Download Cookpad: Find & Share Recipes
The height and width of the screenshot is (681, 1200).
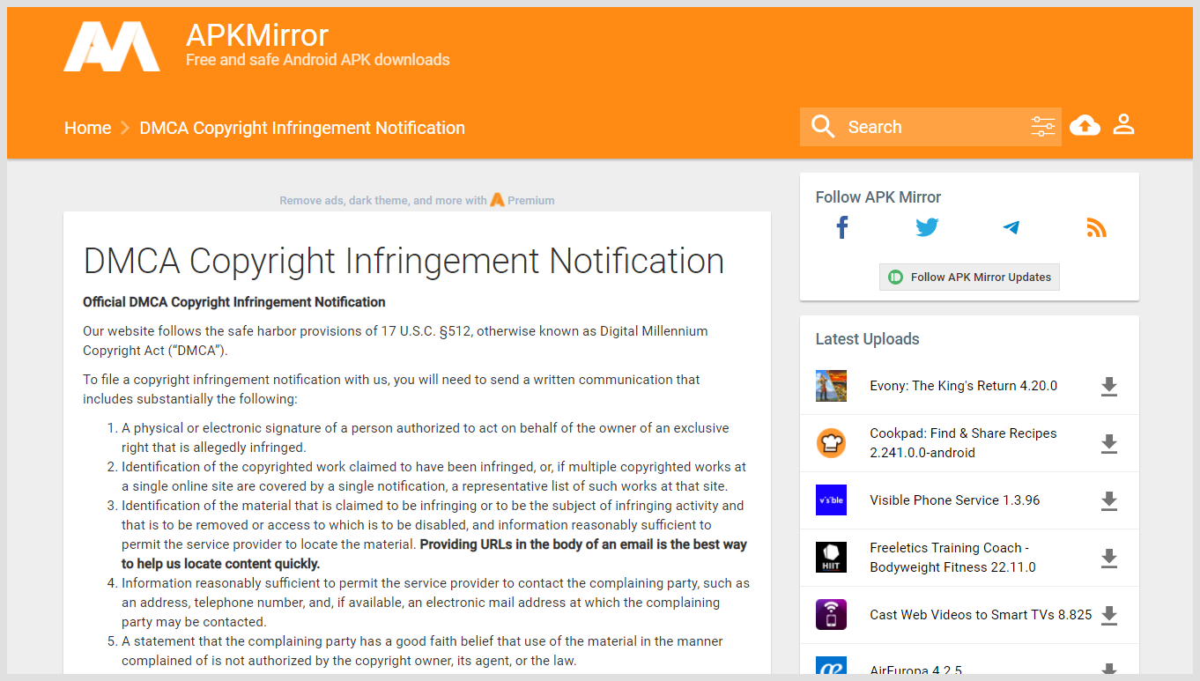(x=1109, y=443)
